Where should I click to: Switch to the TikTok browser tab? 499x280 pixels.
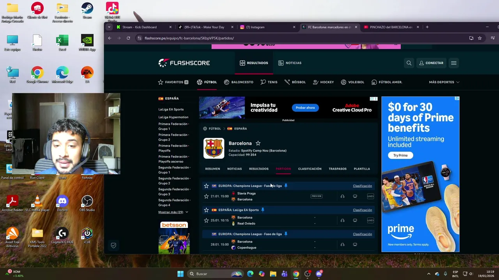click(206, 27)
